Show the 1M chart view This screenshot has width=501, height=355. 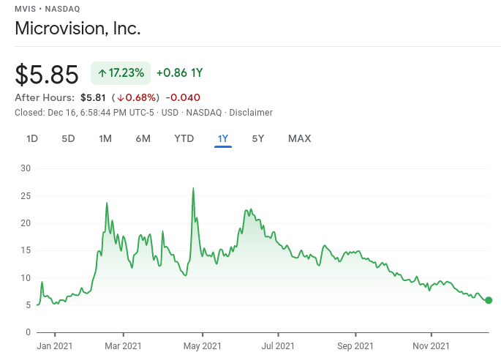pyautogui.click(x=105, y=138)
